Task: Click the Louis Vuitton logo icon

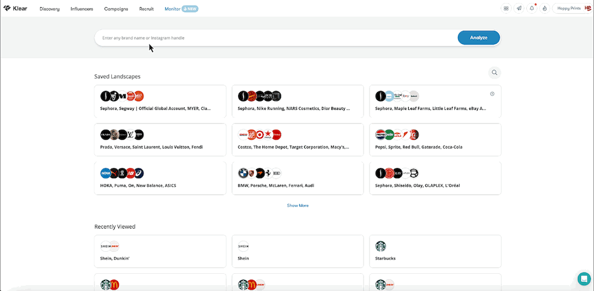Action: tap(131, 134)
